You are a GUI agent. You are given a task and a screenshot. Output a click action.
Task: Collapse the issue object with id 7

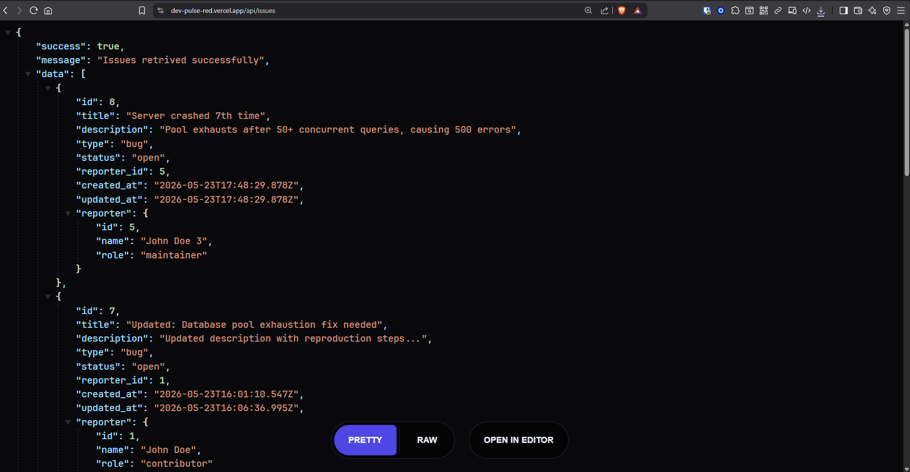[48, 296]
